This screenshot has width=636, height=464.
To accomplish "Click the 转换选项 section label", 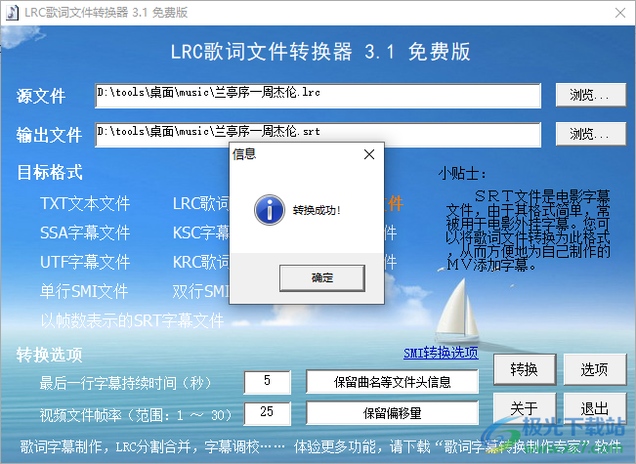I will (x=50, y=355).
